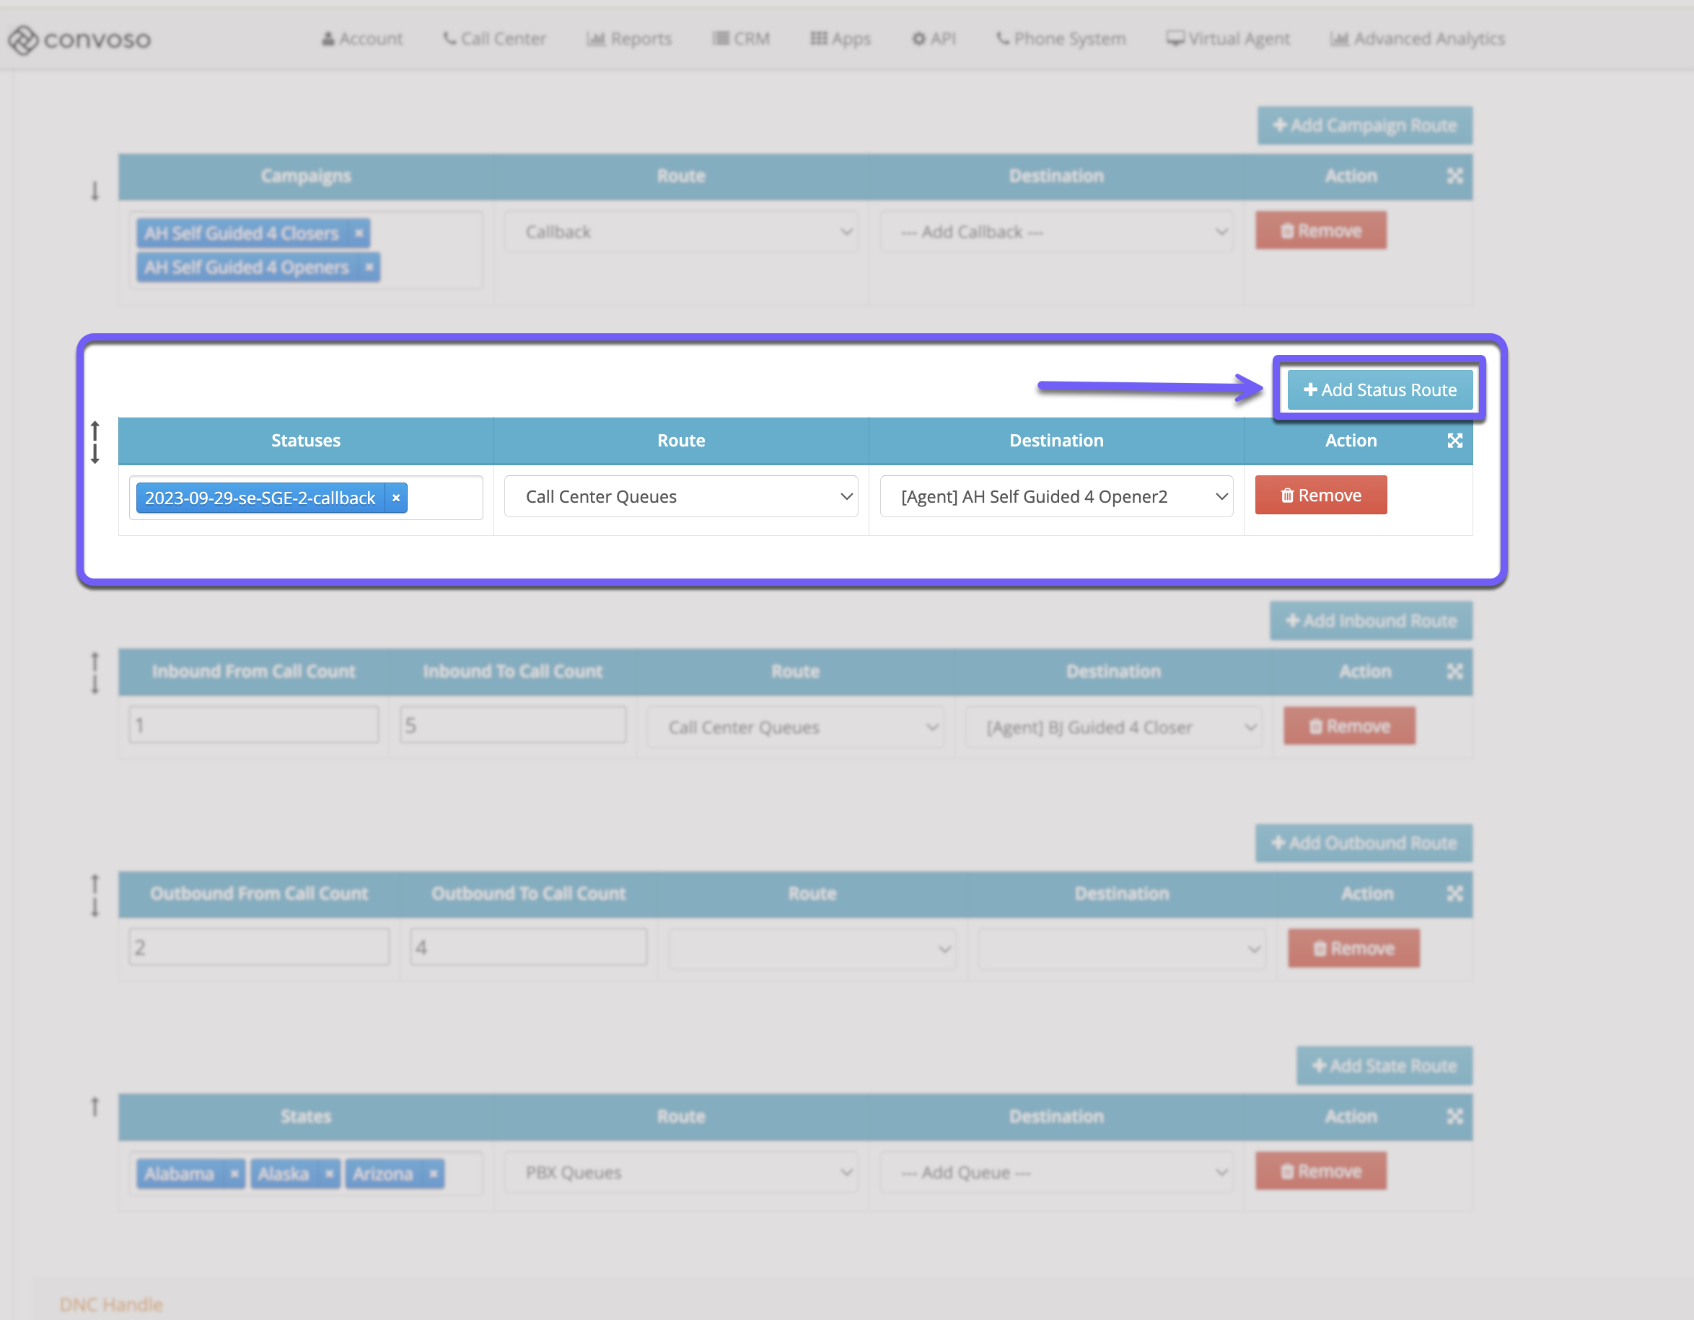
Task: Open the Call Center menu
Action: click(x=494, y=39)
